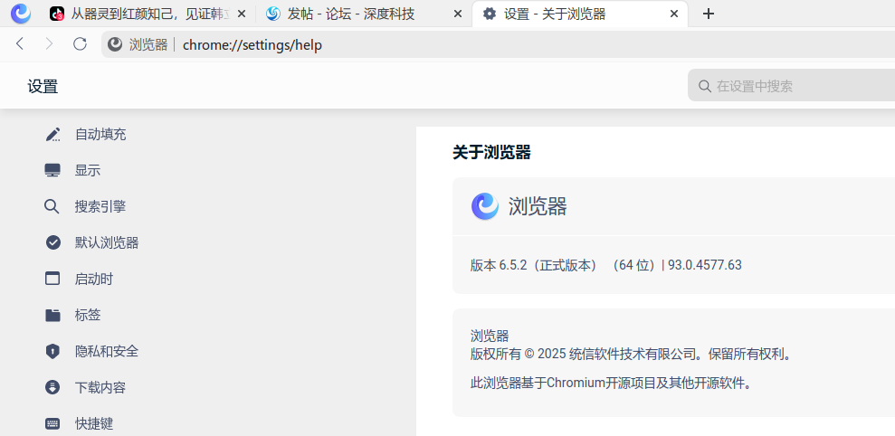Click the TikTok favicon on first tab

point(56,14)
